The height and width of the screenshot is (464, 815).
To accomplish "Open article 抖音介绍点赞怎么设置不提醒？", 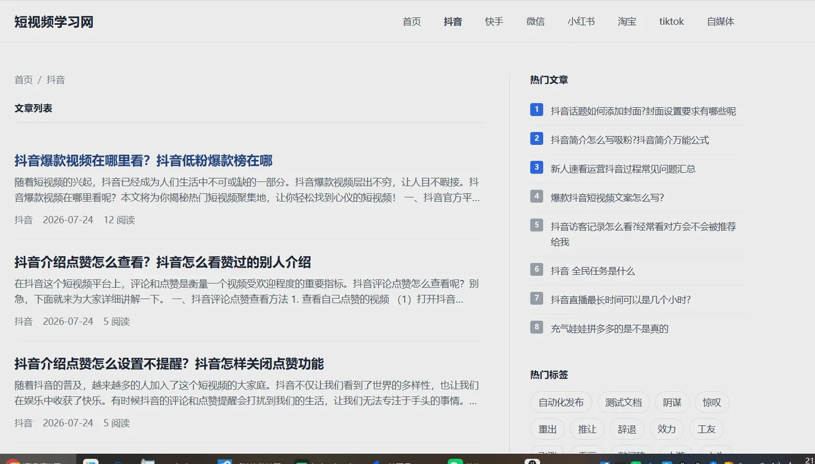I will [169, 363].
